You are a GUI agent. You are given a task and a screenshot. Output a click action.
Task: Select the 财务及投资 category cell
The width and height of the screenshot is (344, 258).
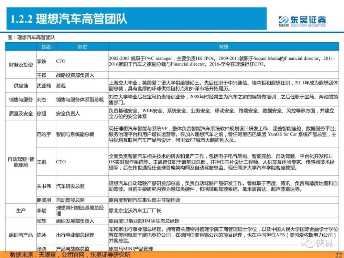pyautogui.click(x=21, y=65)
